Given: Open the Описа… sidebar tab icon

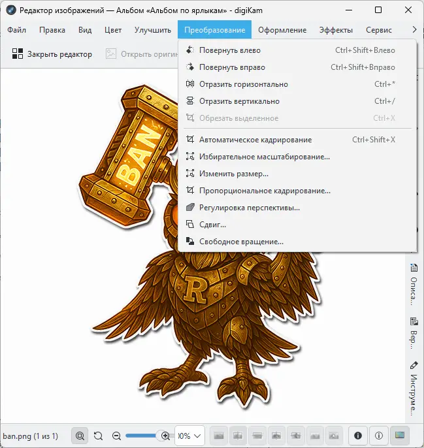Looking at the screenshot, I should click(x=414, y=268).
